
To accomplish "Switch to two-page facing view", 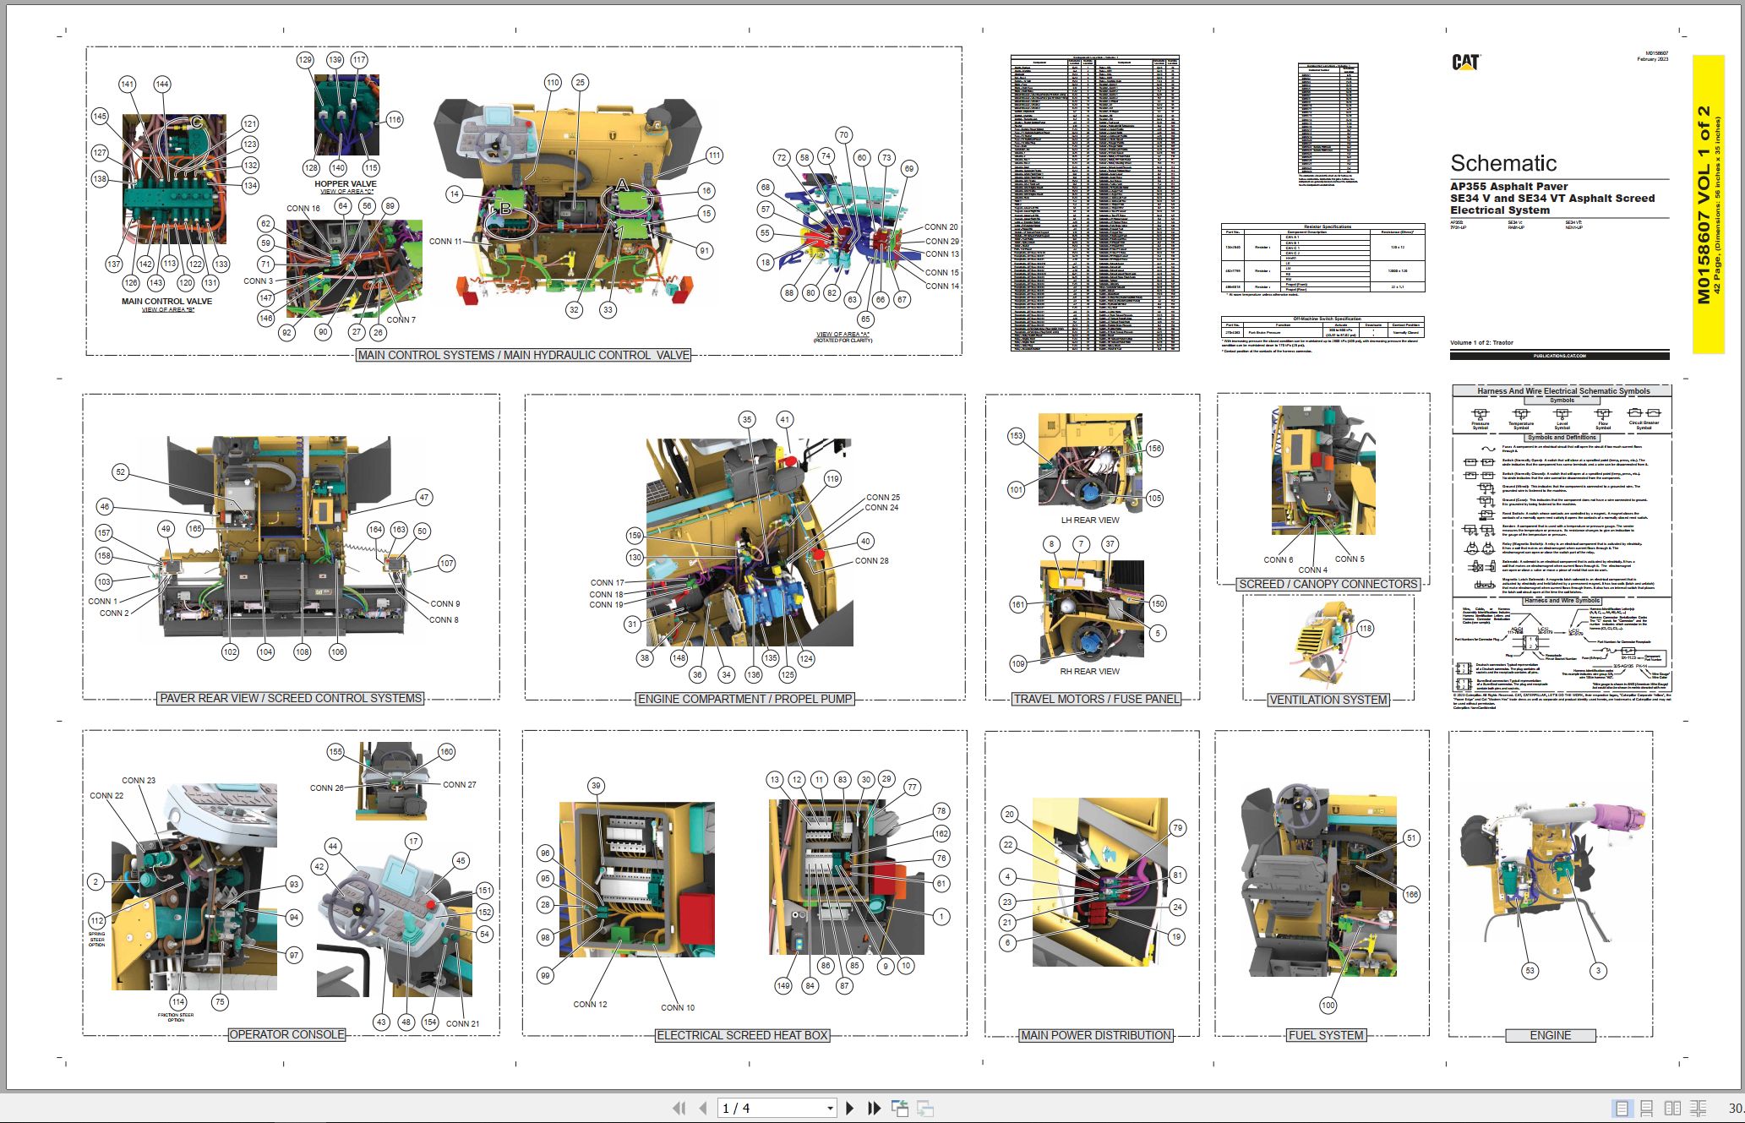I will tap(1672, 1108).
